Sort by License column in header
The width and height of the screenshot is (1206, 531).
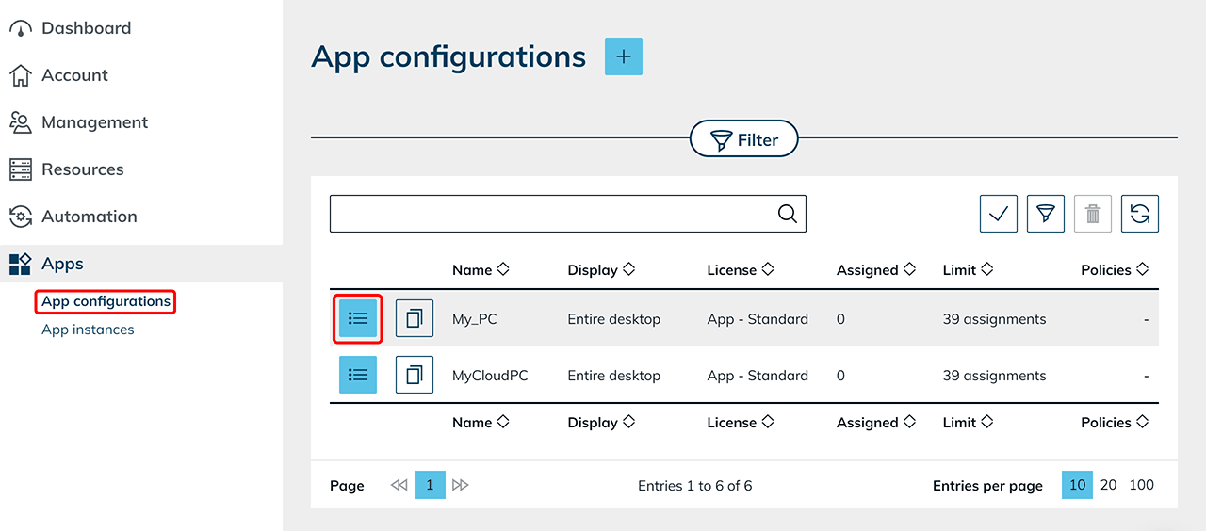tap(740, 270)
